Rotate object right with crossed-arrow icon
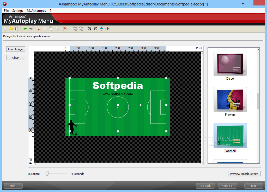267x192 pixels. click(89, 29)
